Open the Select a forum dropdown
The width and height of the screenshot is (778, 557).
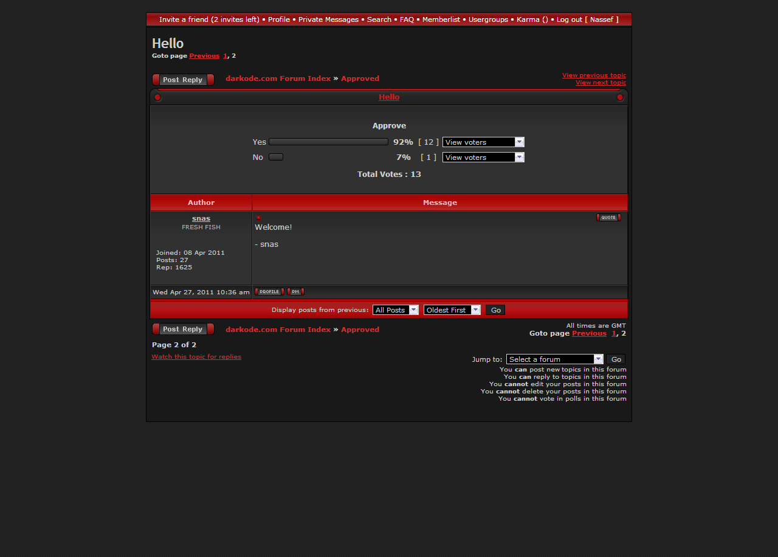pyautogui.click(x=554, y=359)
